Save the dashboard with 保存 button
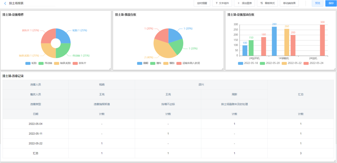Screen dimensions: 337x163 331,3
